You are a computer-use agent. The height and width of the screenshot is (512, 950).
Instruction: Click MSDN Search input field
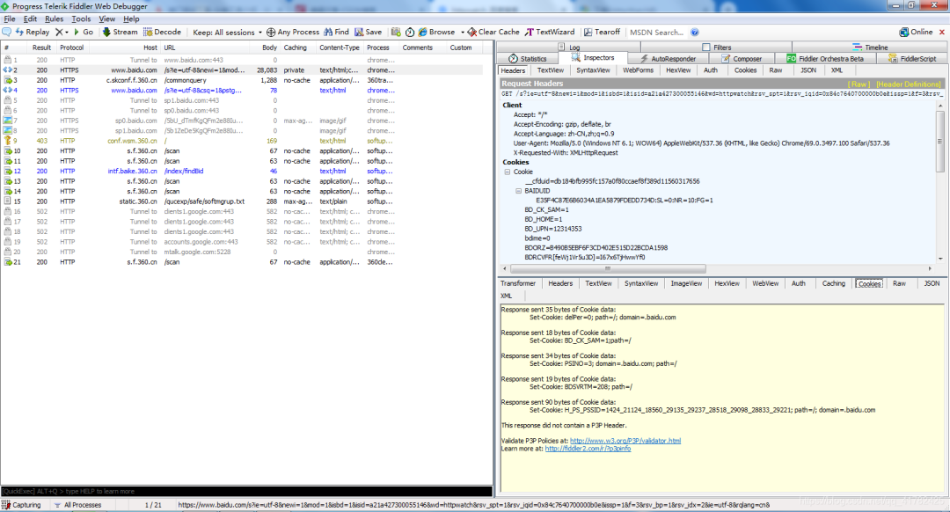point(657,33)
